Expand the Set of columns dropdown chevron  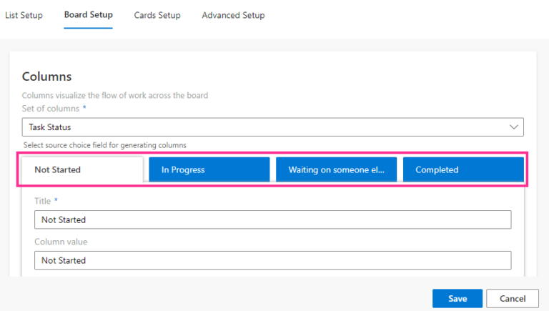[x=513, y=127]
